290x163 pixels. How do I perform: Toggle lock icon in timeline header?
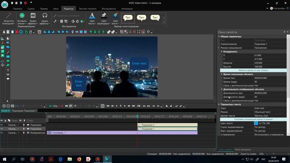pos(5,120)
